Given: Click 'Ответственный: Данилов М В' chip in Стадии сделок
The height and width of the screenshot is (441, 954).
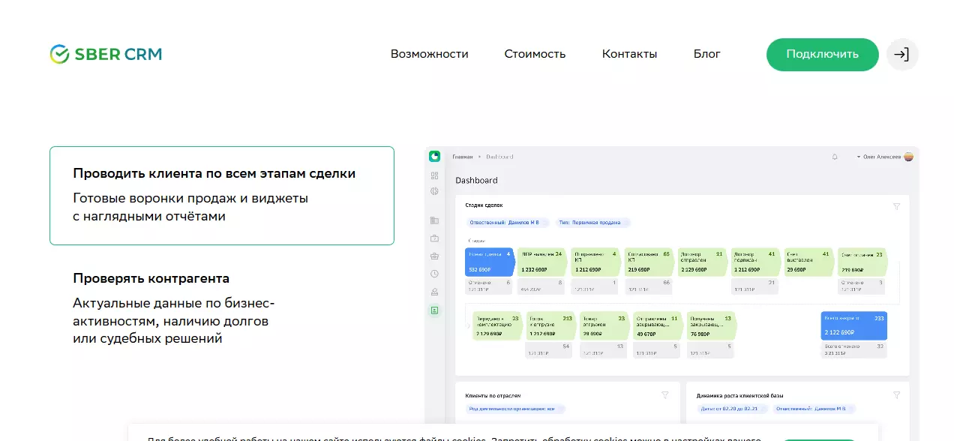Looking at the screenshot, I should 508,223.
